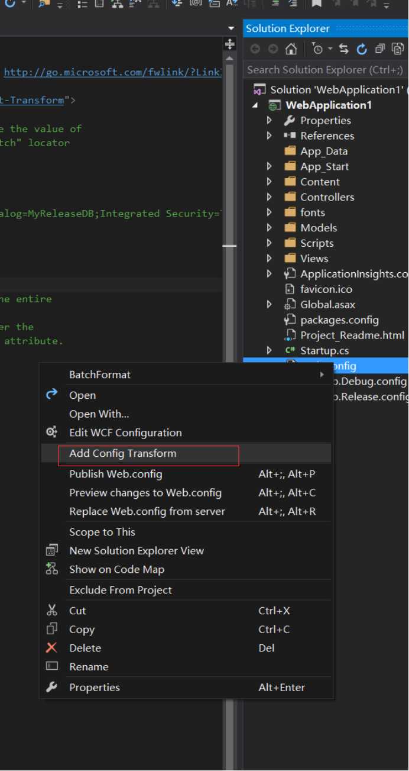Screen dimensions: 409x771
Task: Click the Show All Files icon
Action: (398, 49)
